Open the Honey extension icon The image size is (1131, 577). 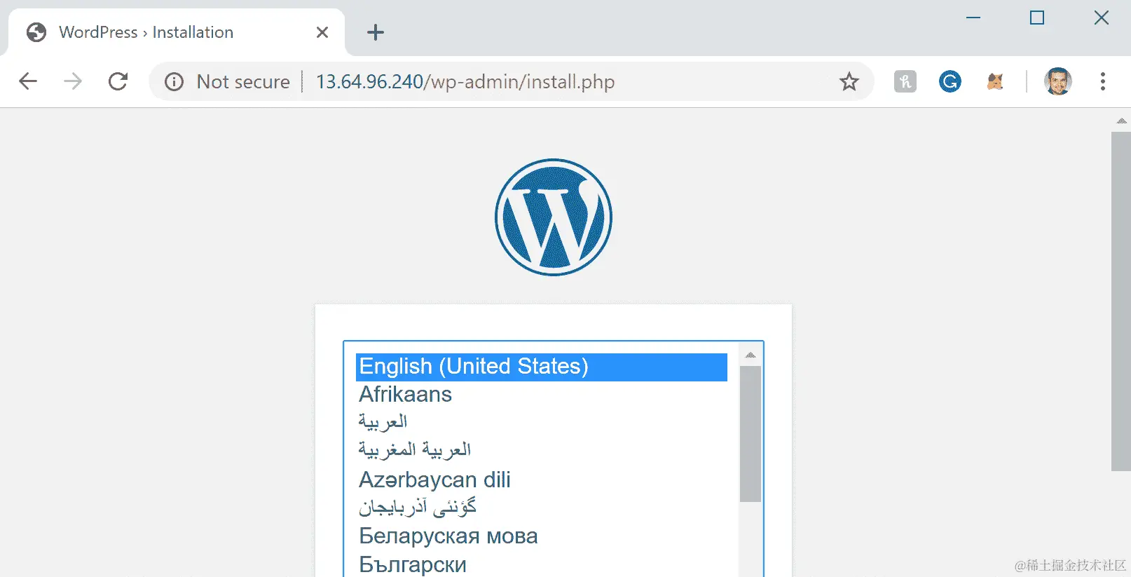[905, 82]
